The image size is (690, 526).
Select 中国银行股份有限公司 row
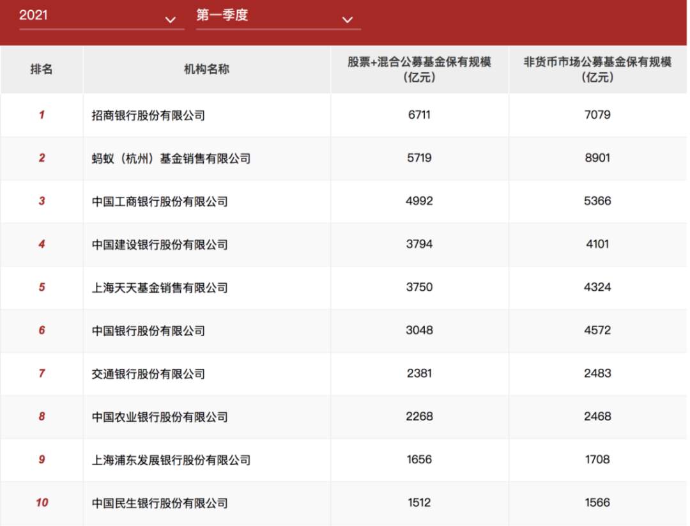343,330
